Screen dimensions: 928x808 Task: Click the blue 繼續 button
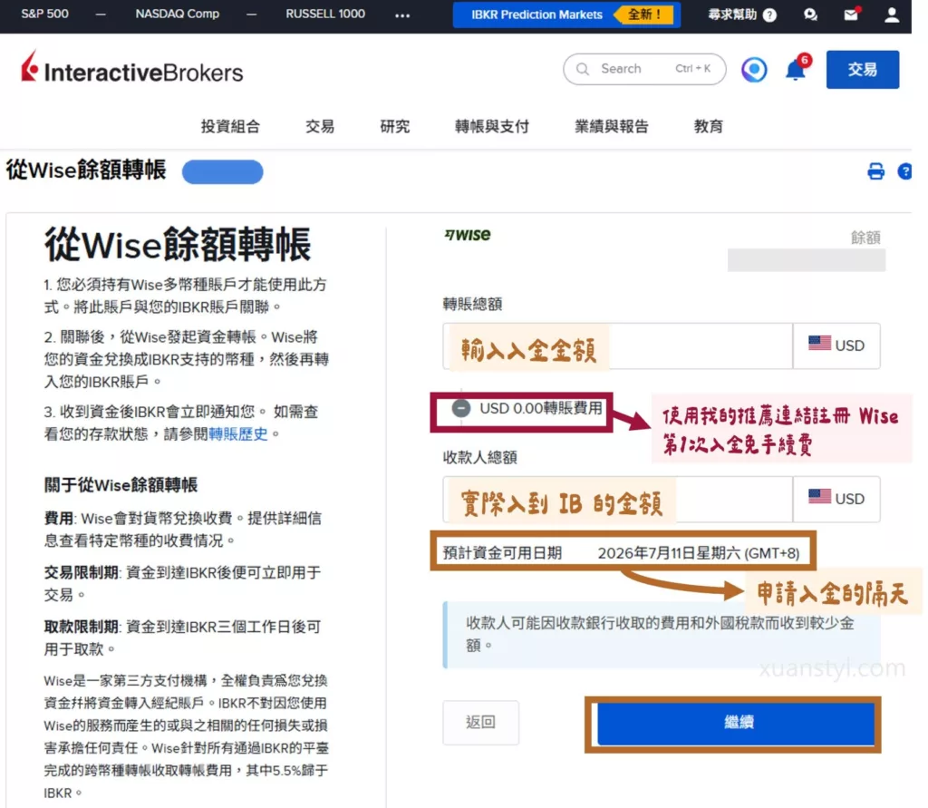click(736, 724)
